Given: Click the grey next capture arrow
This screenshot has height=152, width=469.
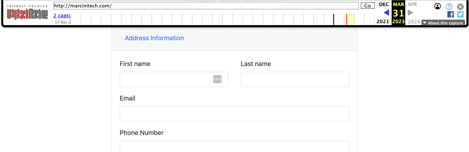Looking at the screenshot, I should click(410, 13).
